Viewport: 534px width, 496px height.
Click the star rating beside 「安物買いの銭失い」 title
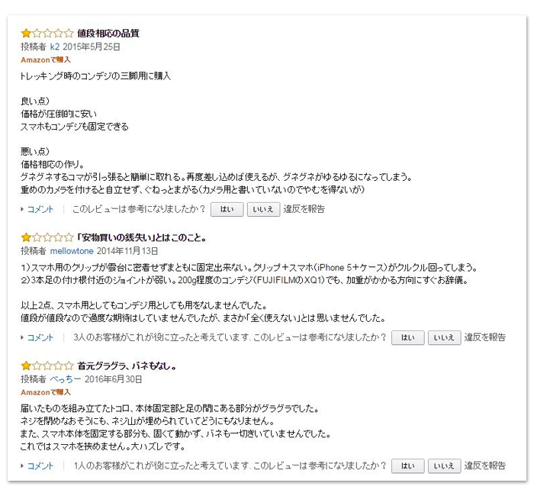(47, 238)
